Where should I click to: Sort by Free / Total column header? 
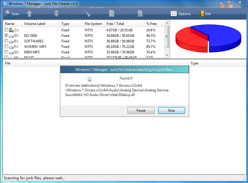pyautogui.click(x=124, y=24)
